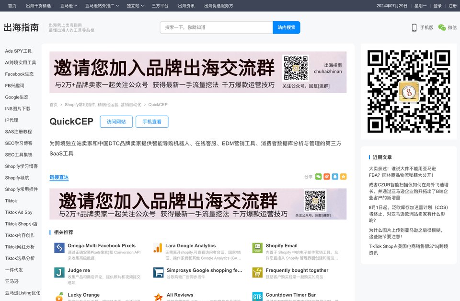Click the large QR code in right sidebar

pyautogui.click(x=409, y=91)
